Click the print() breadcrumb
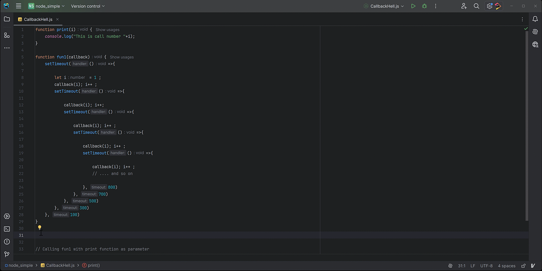542x271 pixels. [91, 266]
